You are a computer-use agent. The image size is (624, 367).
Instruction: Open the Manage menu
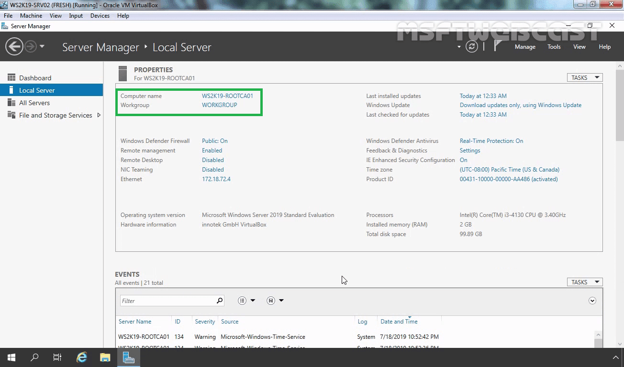pos(525,47)
